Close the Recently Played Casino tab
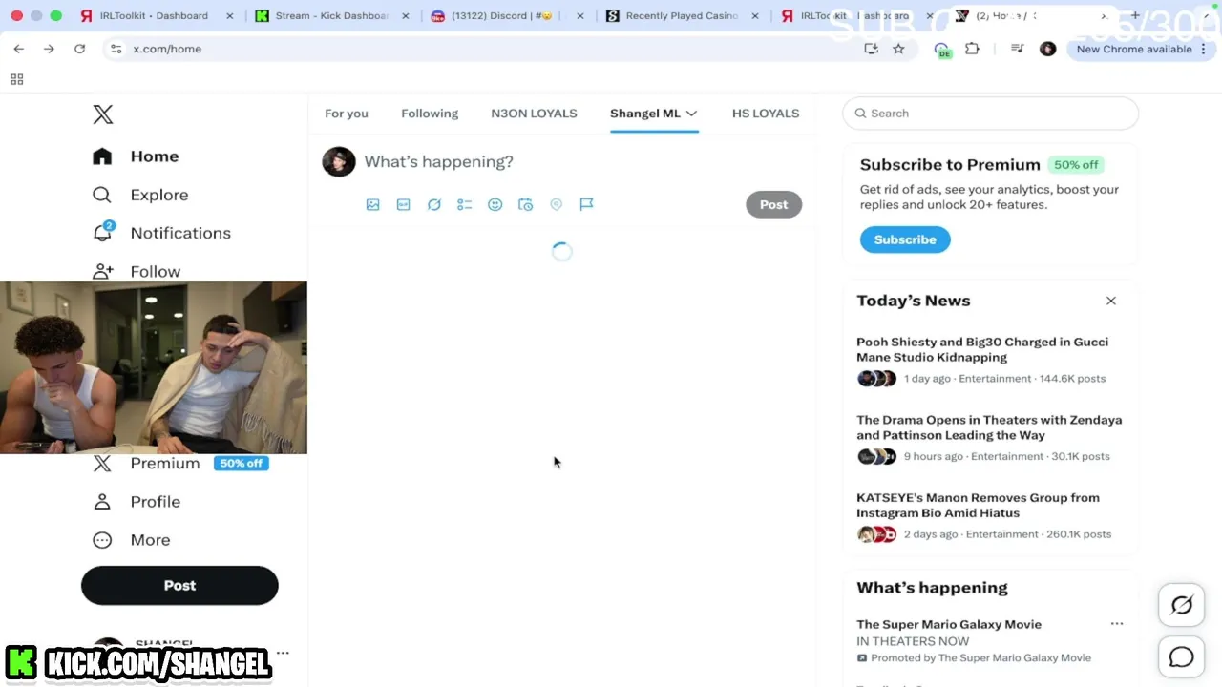The height and width of the screenshot is (687, 1222). [755, 15]
